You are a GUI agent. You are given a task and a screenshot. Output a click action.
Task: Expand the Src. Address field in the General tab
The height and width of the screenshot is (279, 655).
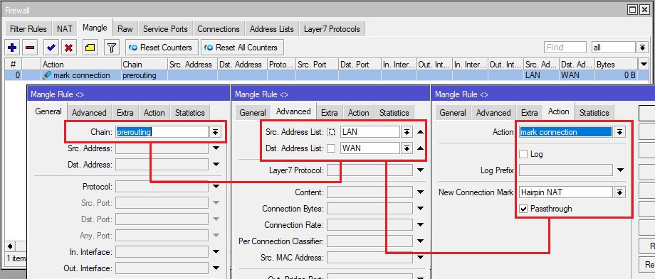click(216, 148)
